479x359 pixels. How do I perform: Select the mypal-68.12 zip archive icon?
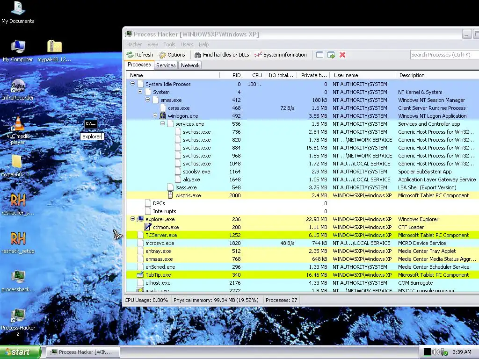[54, 51]
